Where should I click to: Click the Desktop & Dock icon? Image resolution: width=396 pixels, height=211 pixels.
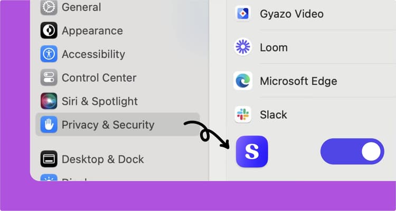[49, 159]
